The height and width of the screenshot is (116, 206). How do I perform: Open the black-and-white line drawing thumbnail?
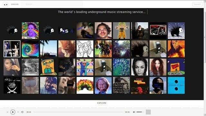85,49
